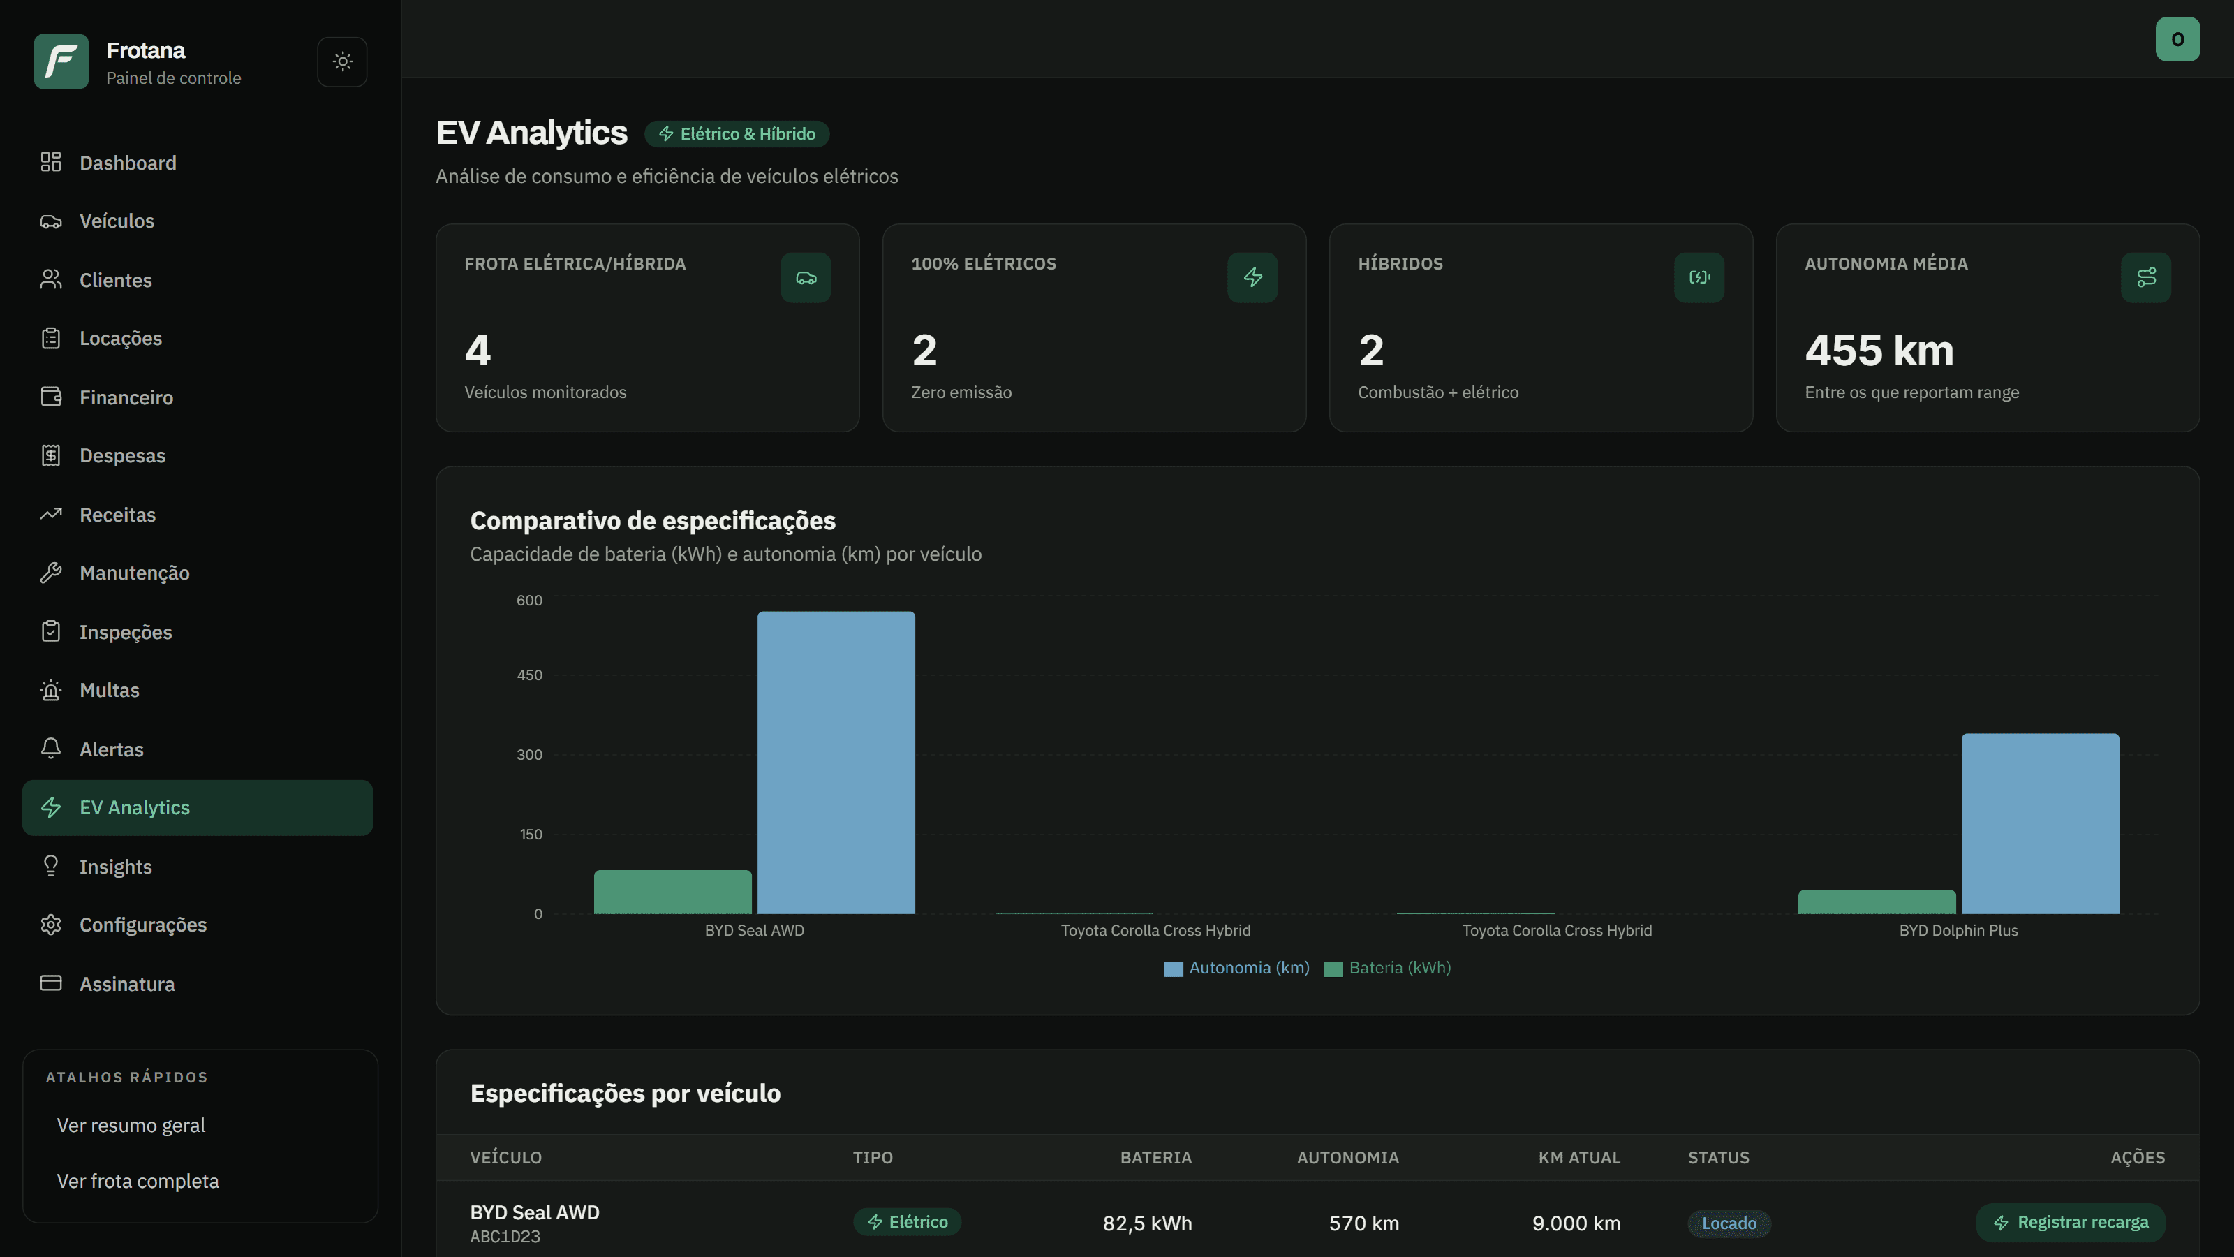The width and height of the screenshot is (2234, 1257).
Task: Open Clientes section
Action: point(198,279)
